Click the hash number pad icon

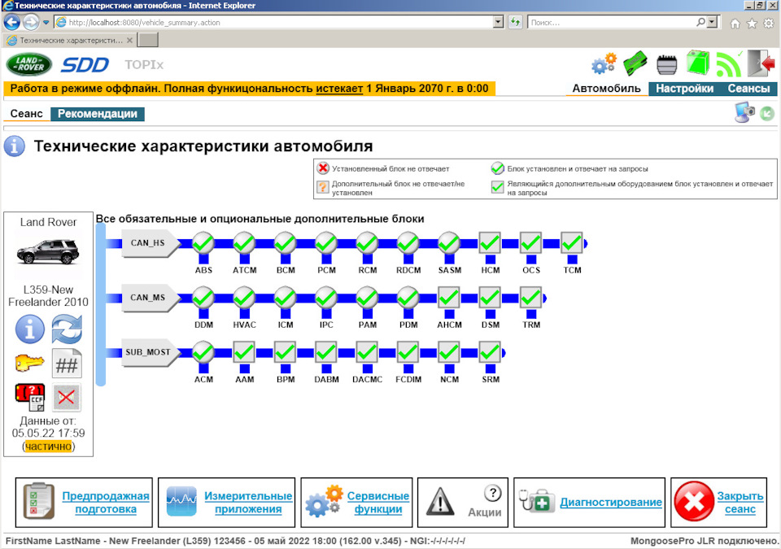[x=67, y=364]
